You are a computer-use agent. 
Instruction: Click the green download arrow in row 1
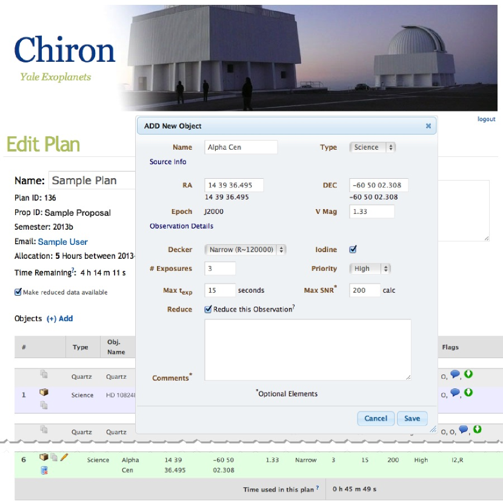pyautogui.click(x=468, y=393)
